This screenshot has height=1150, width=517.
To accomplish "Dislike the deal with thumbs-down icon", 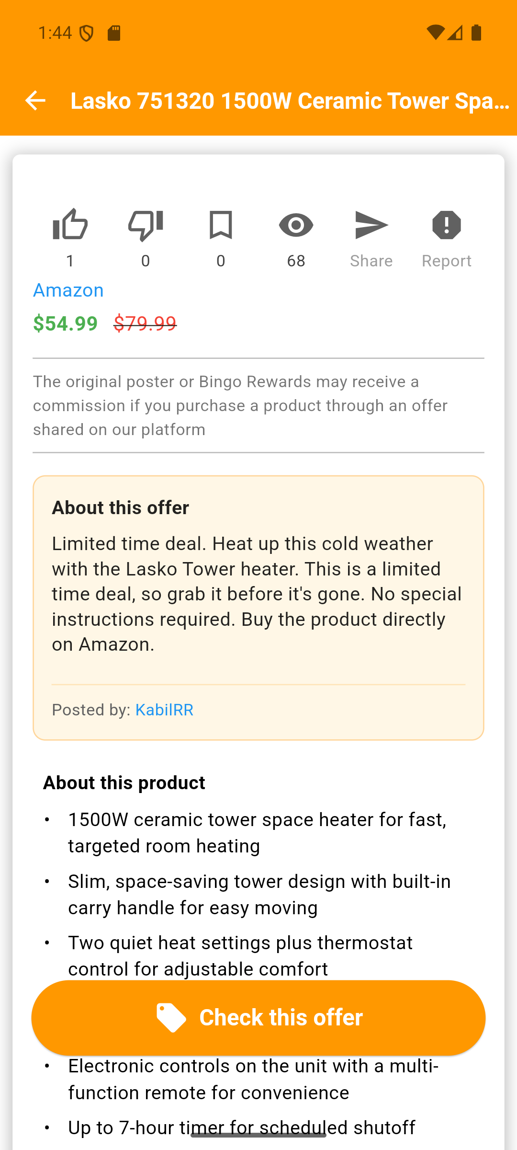I will tap(146, 225).
